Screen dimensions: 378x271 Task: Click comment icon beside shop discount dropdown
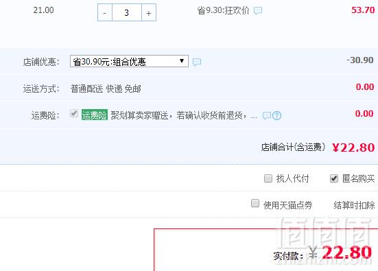point(197,62)
